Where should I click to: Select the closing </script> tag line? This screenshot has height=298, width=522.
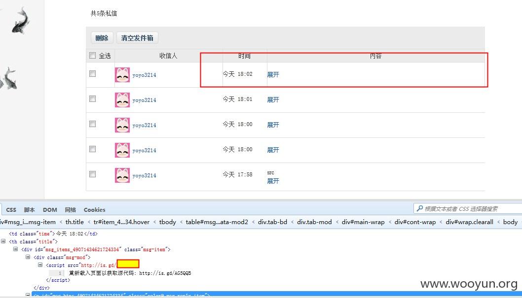[58, 280]
